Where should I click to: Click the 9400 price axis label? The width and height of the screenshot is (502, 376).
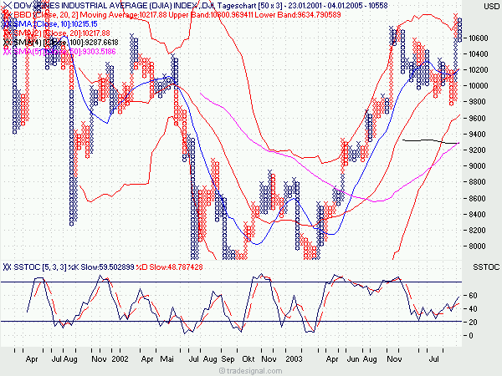pos(477,135)
